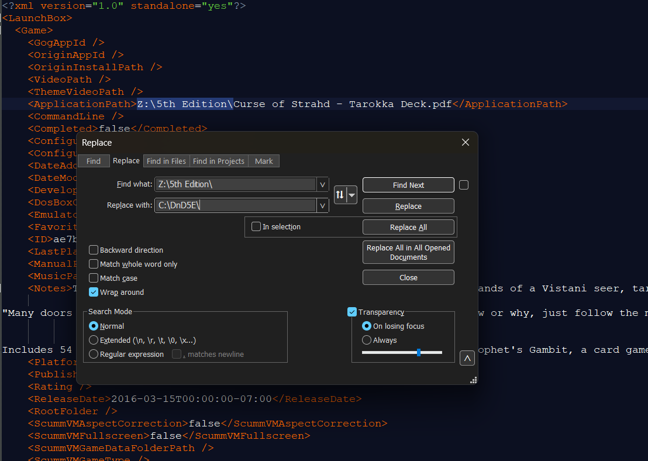Image resolution: width=648 pixels, height=461 pixels.
Task: Click the LaunchBox root tag
Action: click(37, 18)
